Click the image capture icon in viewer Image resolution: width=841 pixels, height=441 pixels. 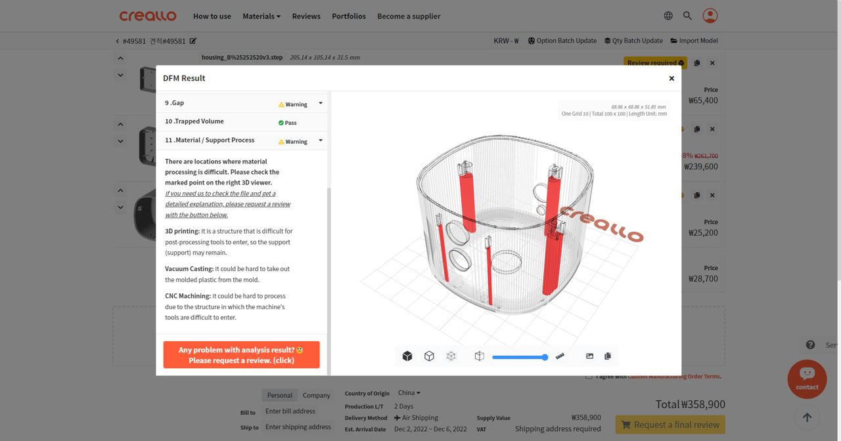589,356
